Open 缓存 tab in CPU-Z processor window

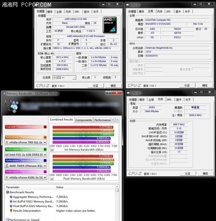(x=50, y=12)
